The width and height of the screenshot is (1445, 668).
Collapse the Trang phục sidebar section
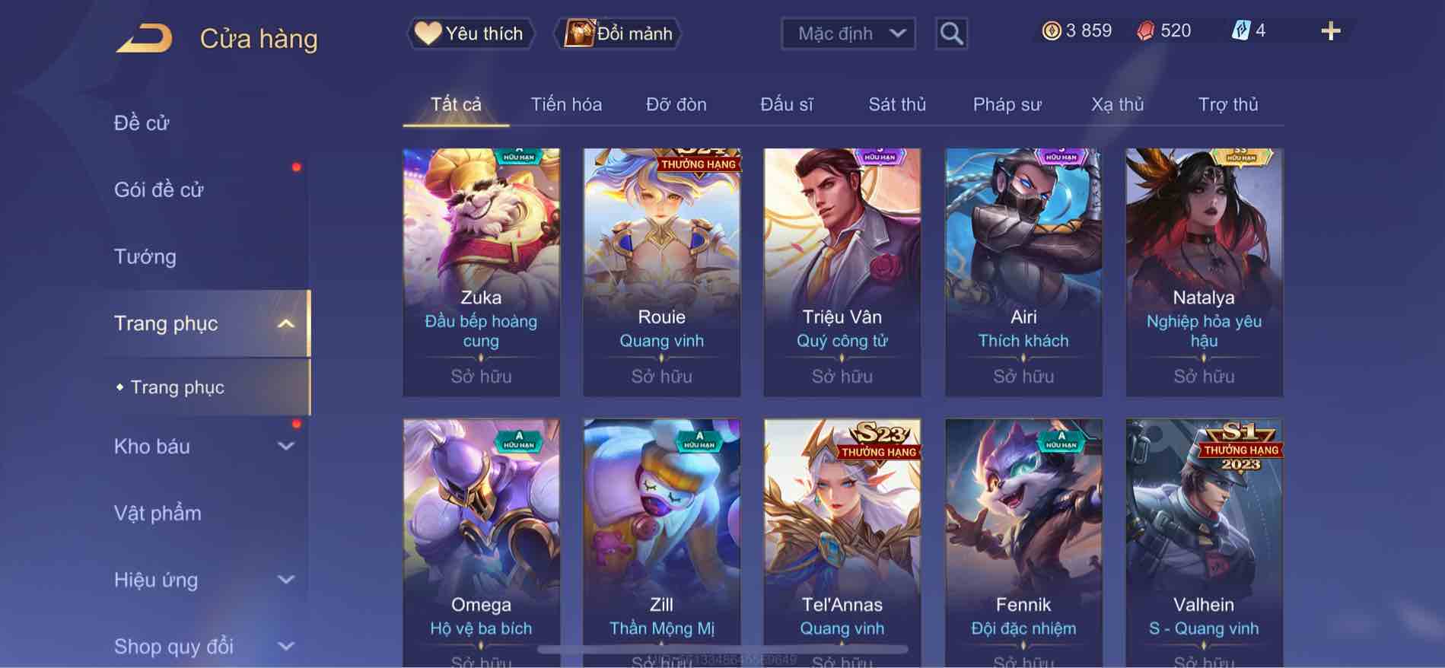click(286, 323)
